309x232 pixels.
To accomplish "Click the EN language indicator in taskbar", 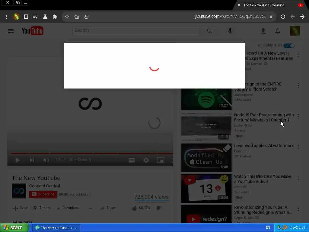I will coord(268,227).
